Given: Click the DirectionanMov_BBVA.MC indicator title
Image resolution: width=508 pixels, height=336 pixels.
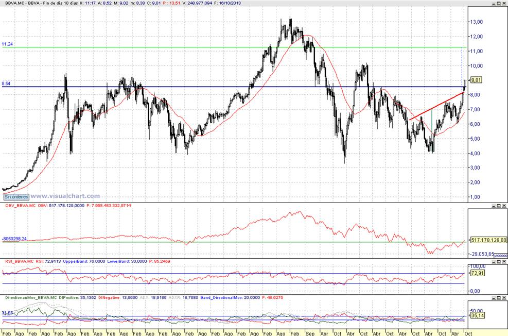Looking at the screenshot, I should [31, 297].
